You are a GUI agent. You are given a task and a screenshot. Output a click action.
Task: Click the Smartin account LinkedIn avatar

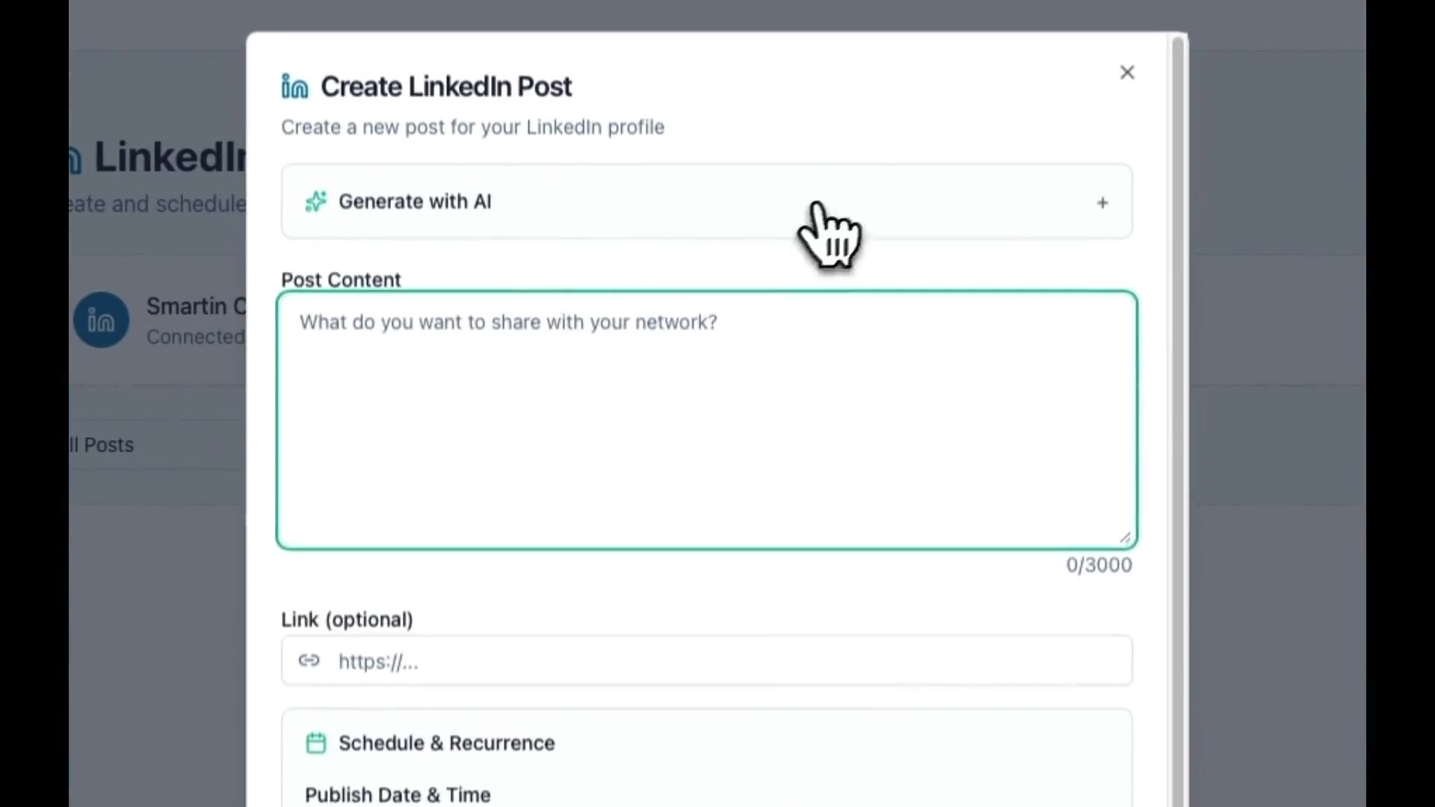[101, 321]
